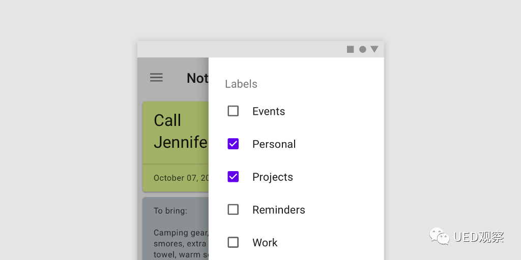Choose the Reminders label text
The width and height of the screenshot is (521, 260).
(279, 210)
